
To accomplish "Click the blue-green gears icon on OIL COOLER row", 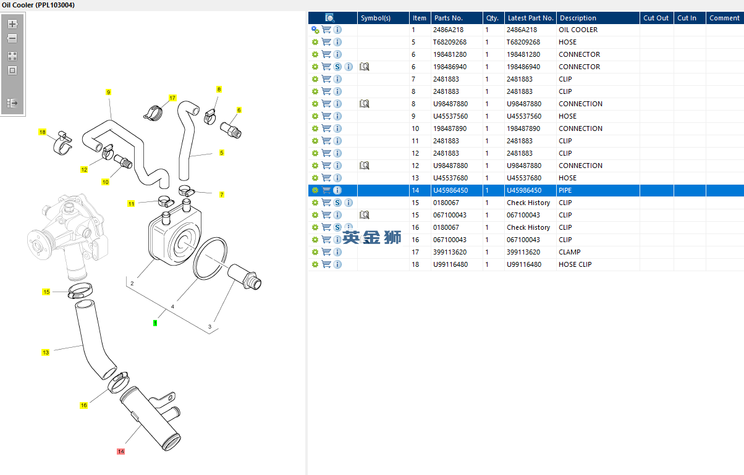I will click(315, 30).
